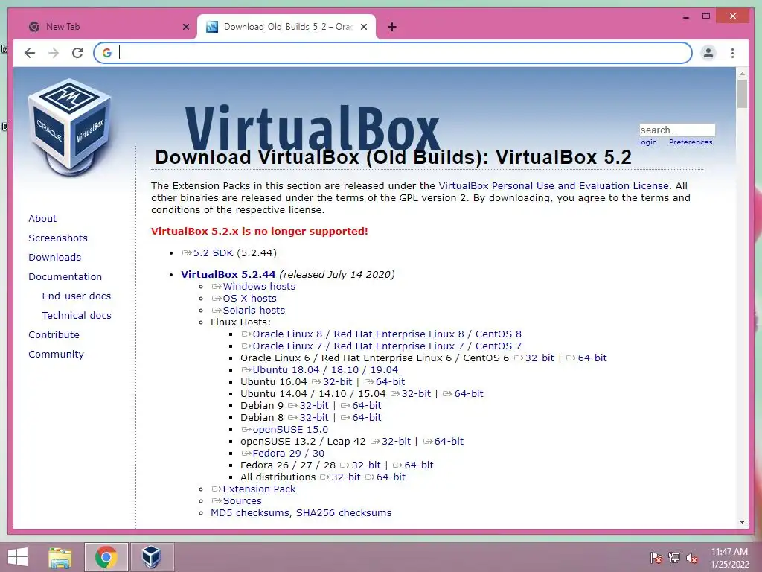
Task: Click the browser back arrow
Action: point(30,53)
